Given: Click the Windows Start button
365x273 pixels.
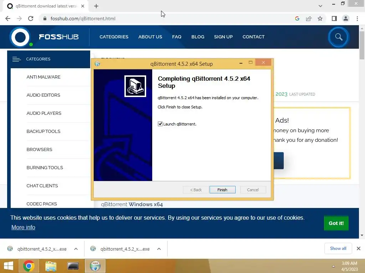Looking at the screenshot, I should pyautogui.click(x=9, y=266).
